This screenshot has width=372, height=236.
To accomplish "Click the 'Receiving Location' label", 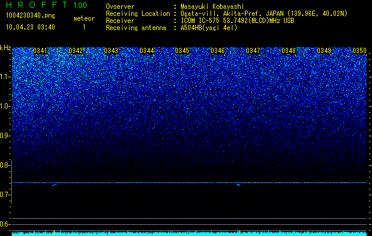I will (138, 14).
